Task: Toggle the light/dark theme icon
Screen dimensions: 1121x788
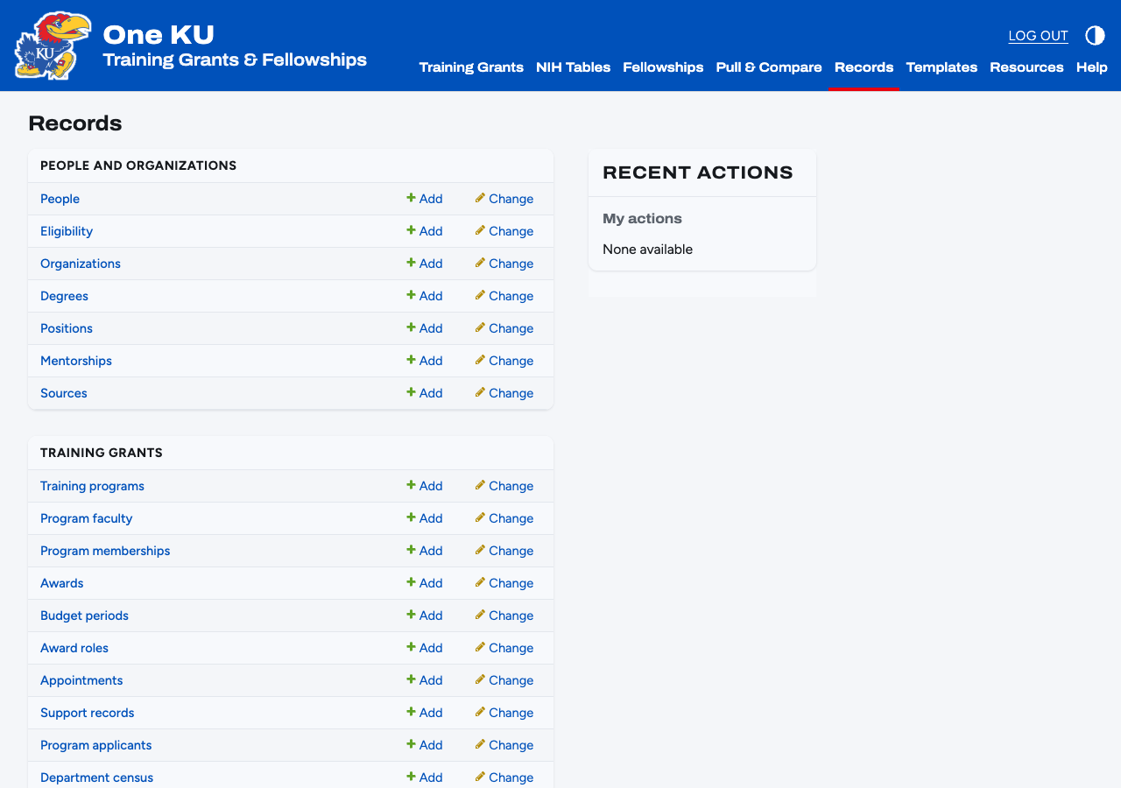Action: click(1095, 35)
